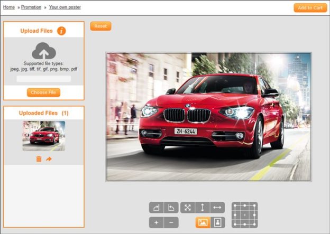The image size is (330, 234).
Task: Click the alignment position grid
Action: pos(244,215)
